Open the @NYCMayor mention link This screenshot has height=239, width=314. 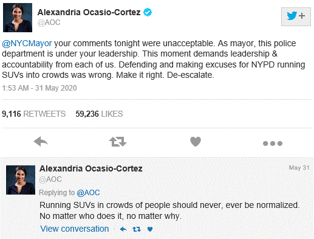point(27,44)
